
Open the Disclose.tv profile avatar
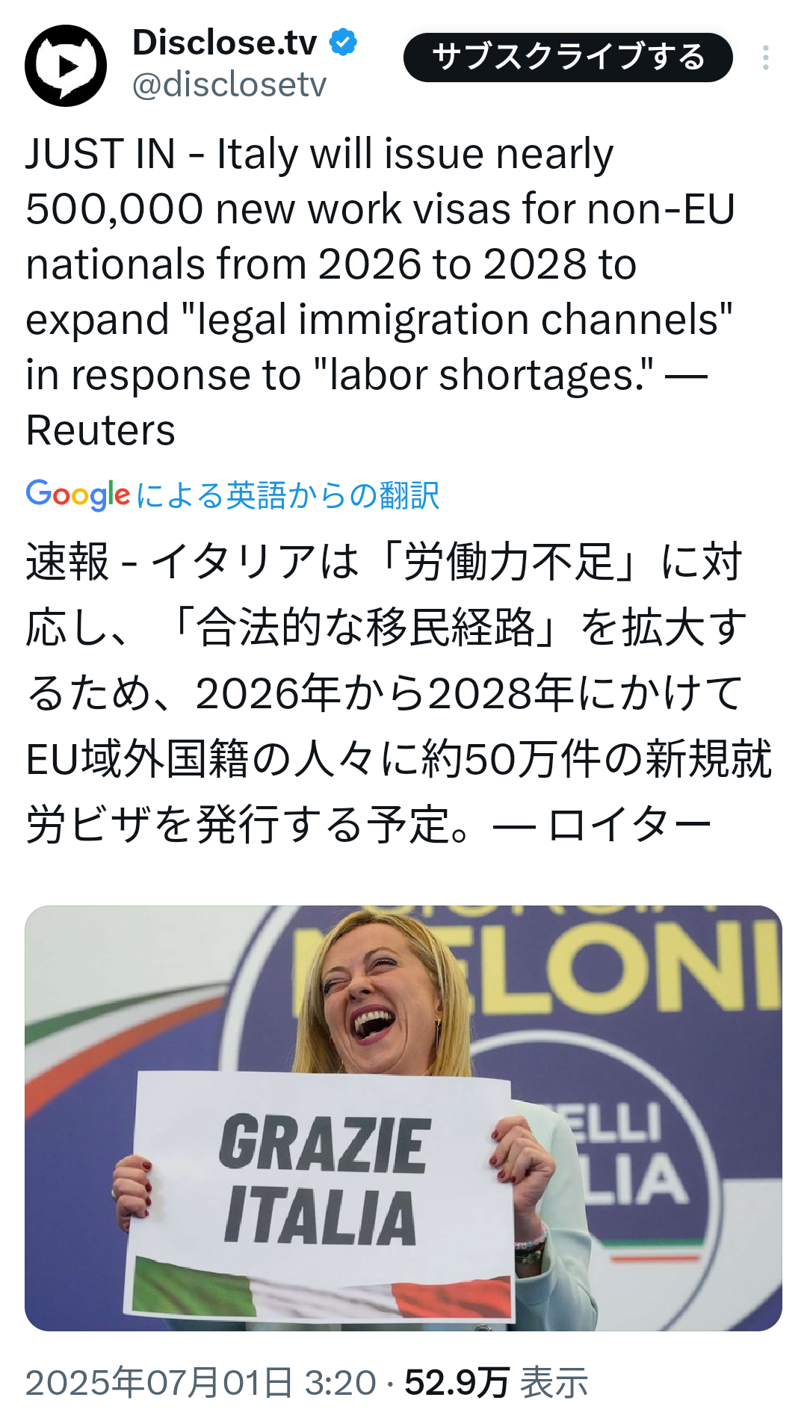[x=66, y=66]
